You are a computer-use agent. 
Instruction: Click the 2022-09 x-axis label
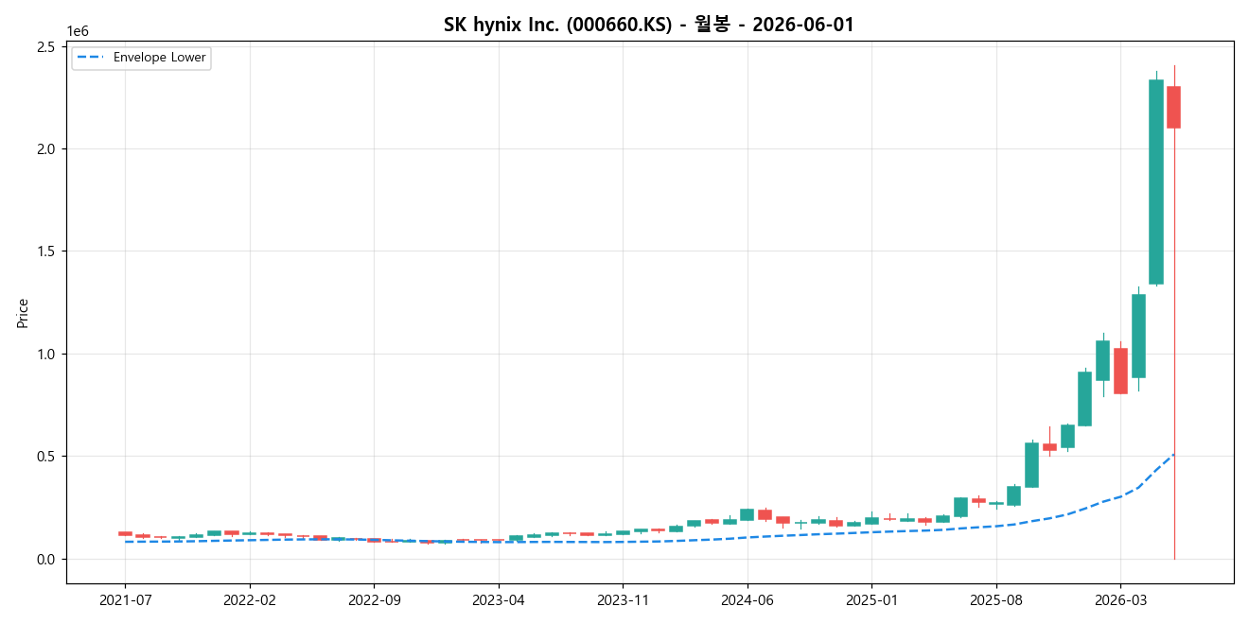pyautogui.click(x=374, y=599)
